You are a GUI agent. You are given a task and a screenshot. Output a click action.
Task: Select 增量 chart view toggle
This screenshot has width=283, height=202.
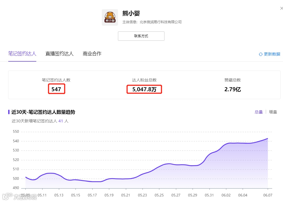[x=273, y=112]
